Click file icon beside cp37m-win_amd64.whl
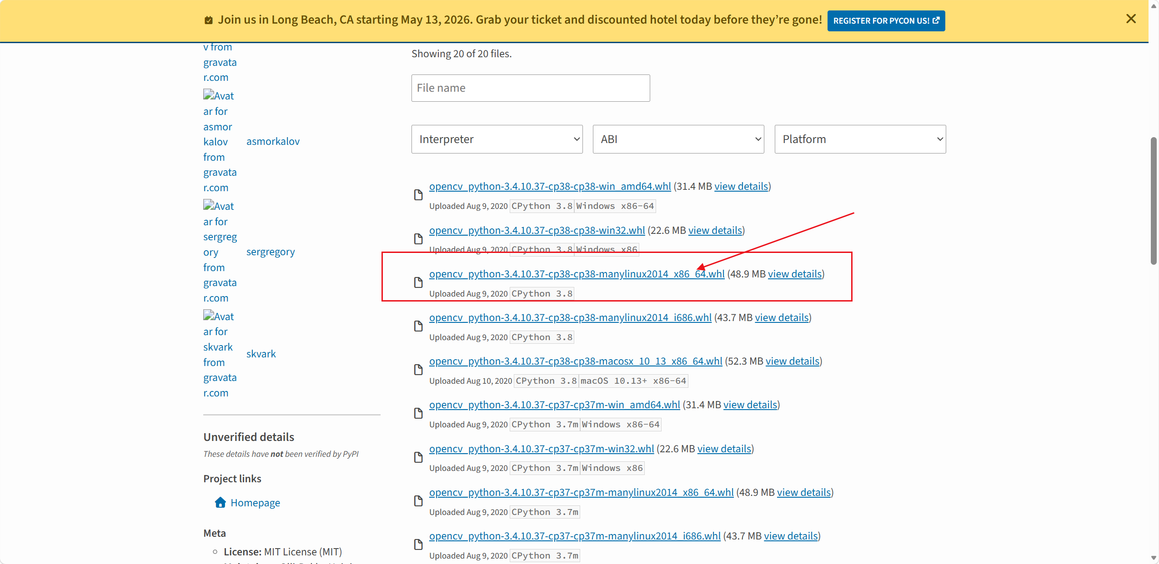Screen dimensions: 1159x564 coord(418,413)
